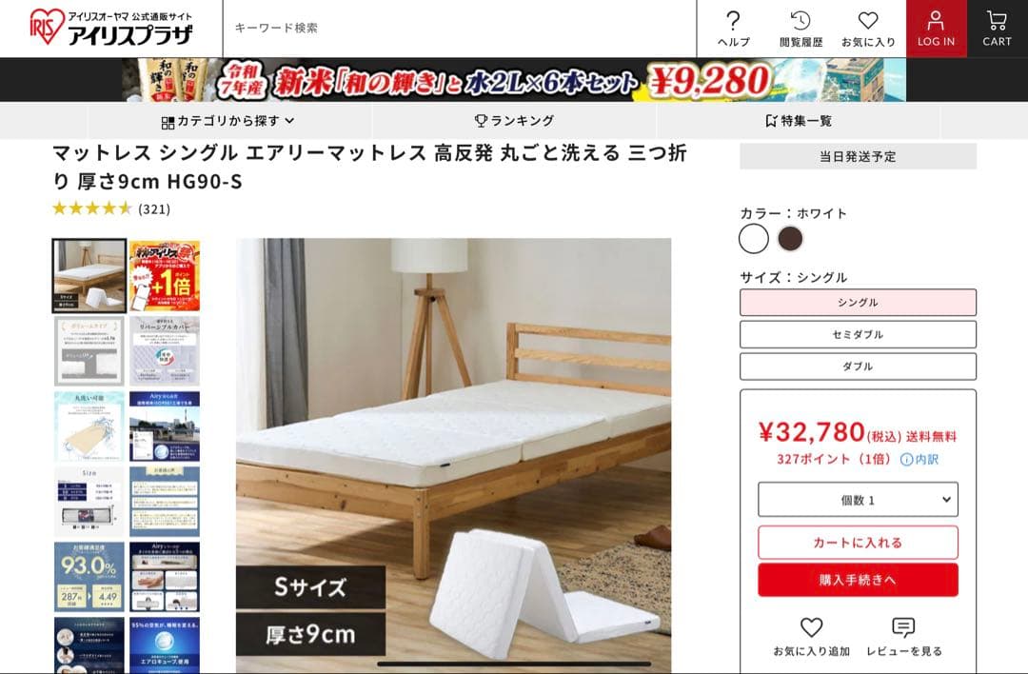Click the Iris Plaza logo
Screen dimensions: 1028x674
(x=111, y=28)
